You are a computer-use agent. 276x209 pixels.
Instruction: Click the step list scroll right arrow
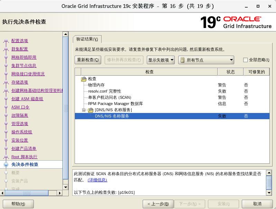(x=60, y=193)
